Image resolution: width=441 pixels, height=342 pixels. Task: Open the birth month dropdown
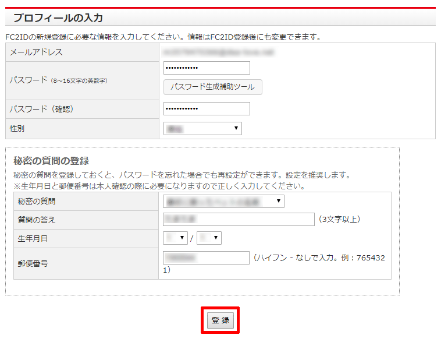point(176,238)
